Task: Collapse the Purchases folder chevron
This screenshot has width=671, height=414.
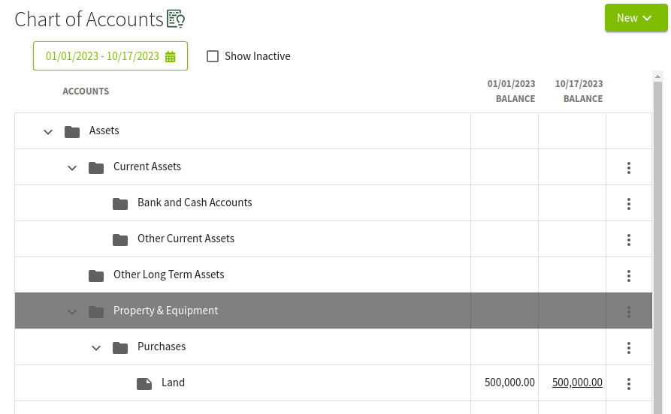Action: click(96, 348)
